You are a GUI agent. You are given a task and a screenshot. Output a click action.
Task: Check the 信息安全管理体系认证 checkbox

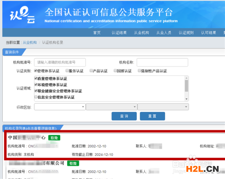36,97
